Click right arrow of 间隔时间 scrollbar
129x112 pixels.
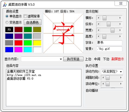coord(121,78)
